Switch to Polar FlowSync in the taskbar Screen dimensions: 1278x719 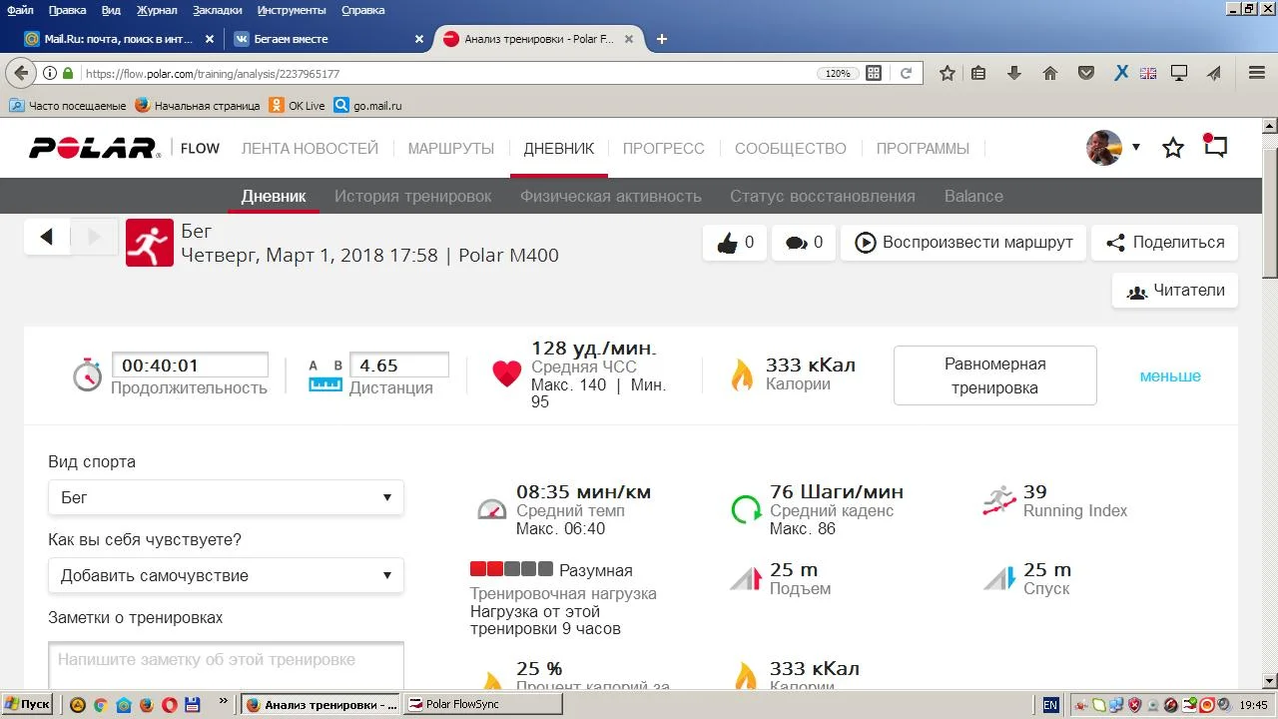[482, 704]
